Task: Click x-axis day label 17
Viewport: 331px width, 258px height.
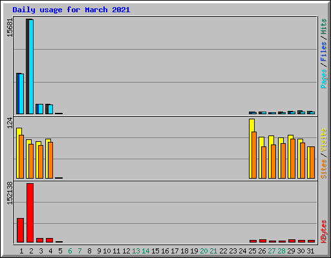Action: pyautogui.click(x=175, y=251)
